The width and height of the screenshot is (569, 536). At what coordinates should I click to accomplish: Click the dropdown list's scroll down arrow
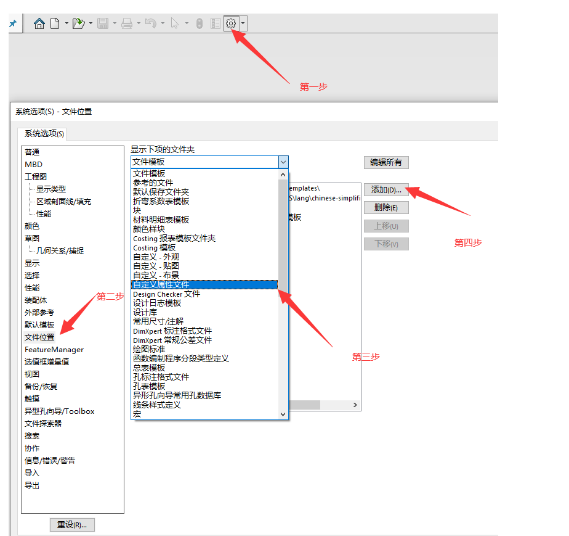click(283, 414)
